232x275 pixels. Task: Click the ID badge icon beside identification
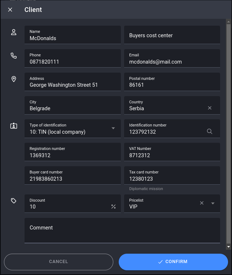point(14,126)
